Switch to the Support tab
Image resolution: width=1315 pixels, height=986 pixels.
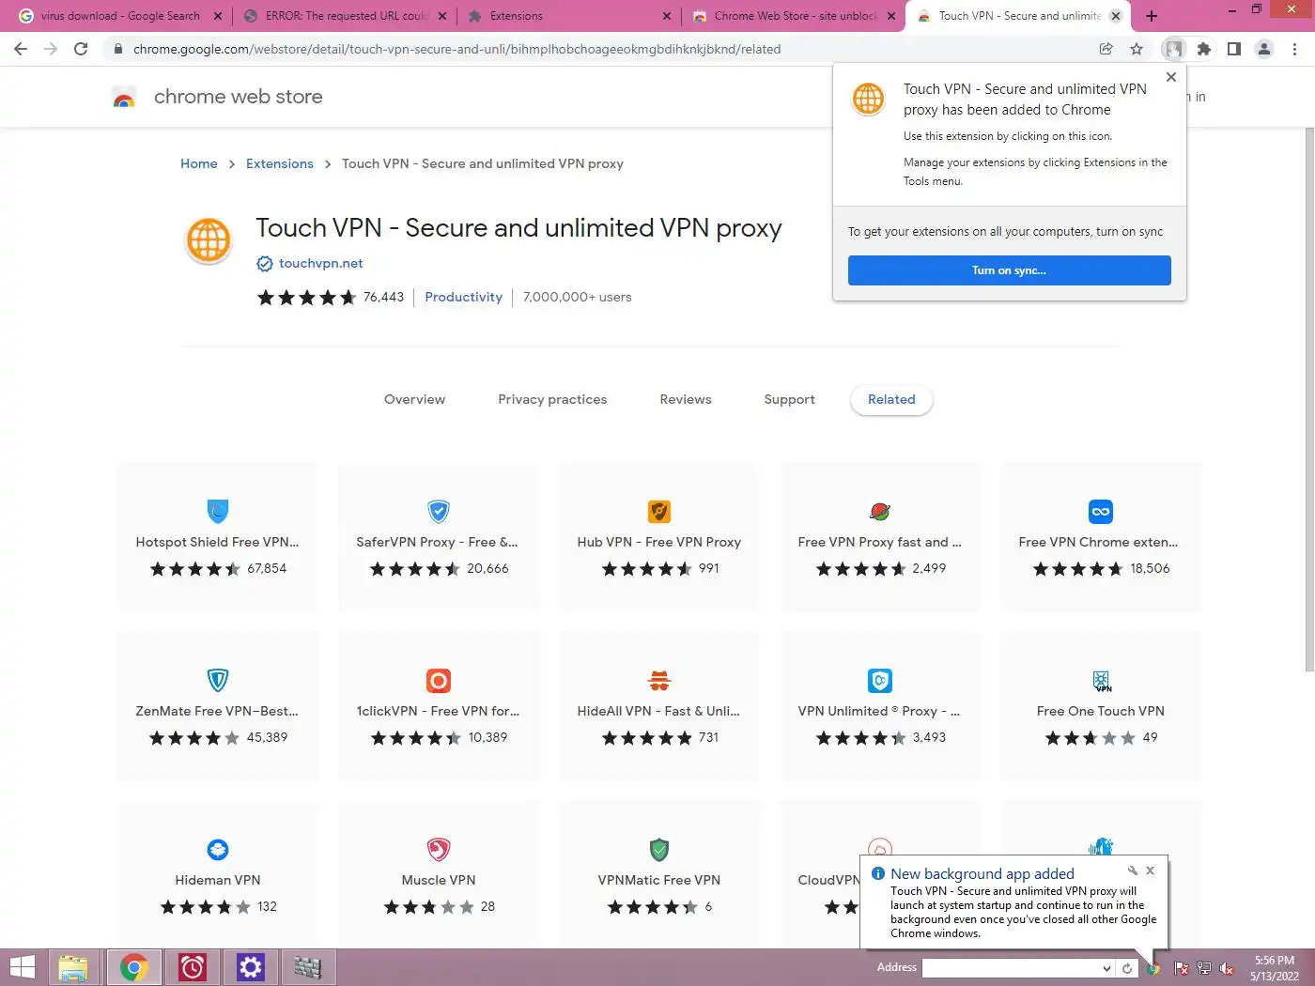click(x=790, y=399)
